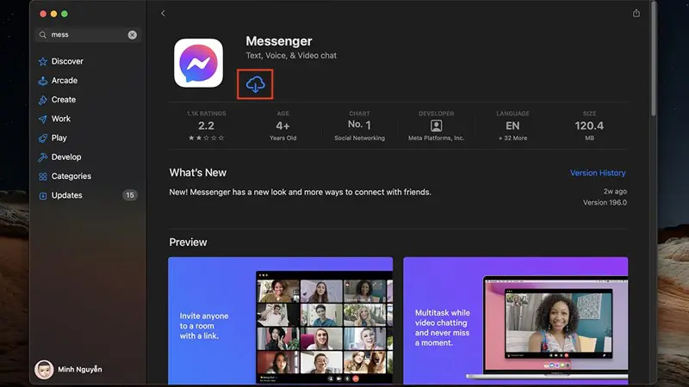
Task: Click the user avatar for Minh Nguyễn
Action: [x=43, y=369]
